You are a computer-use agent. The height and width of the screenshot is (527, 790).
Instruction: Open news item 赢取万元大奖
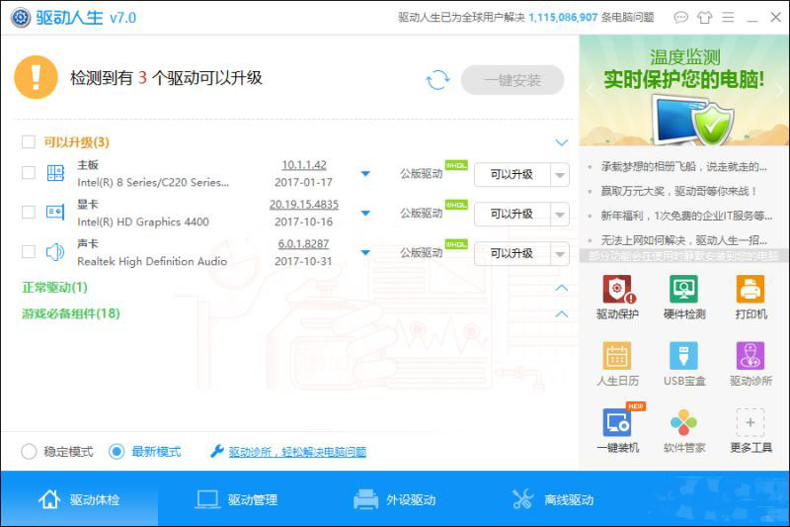pos(678,191)
